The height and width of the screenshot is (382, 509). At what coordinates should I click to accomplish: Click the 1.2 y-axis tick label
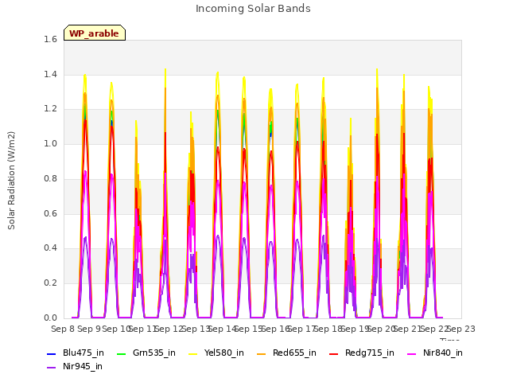pyautogui.click(x=50, y=109)
